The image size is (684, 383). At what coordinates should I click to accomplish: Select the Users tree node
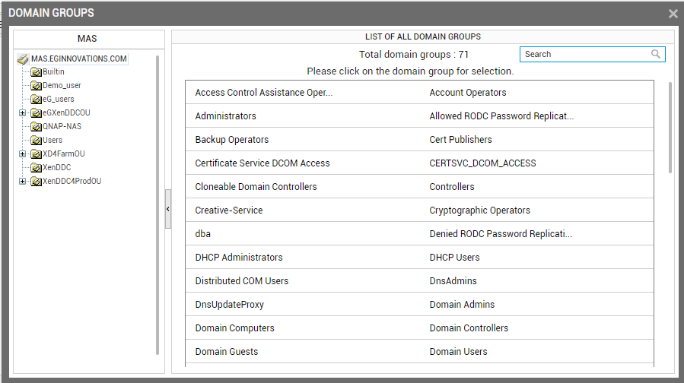pos(52,140)
